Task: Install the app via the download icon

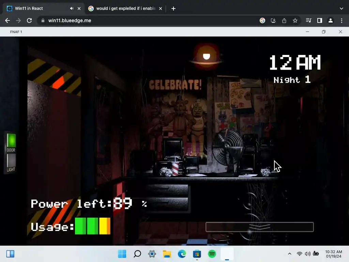Action: (x=273, y=20)
